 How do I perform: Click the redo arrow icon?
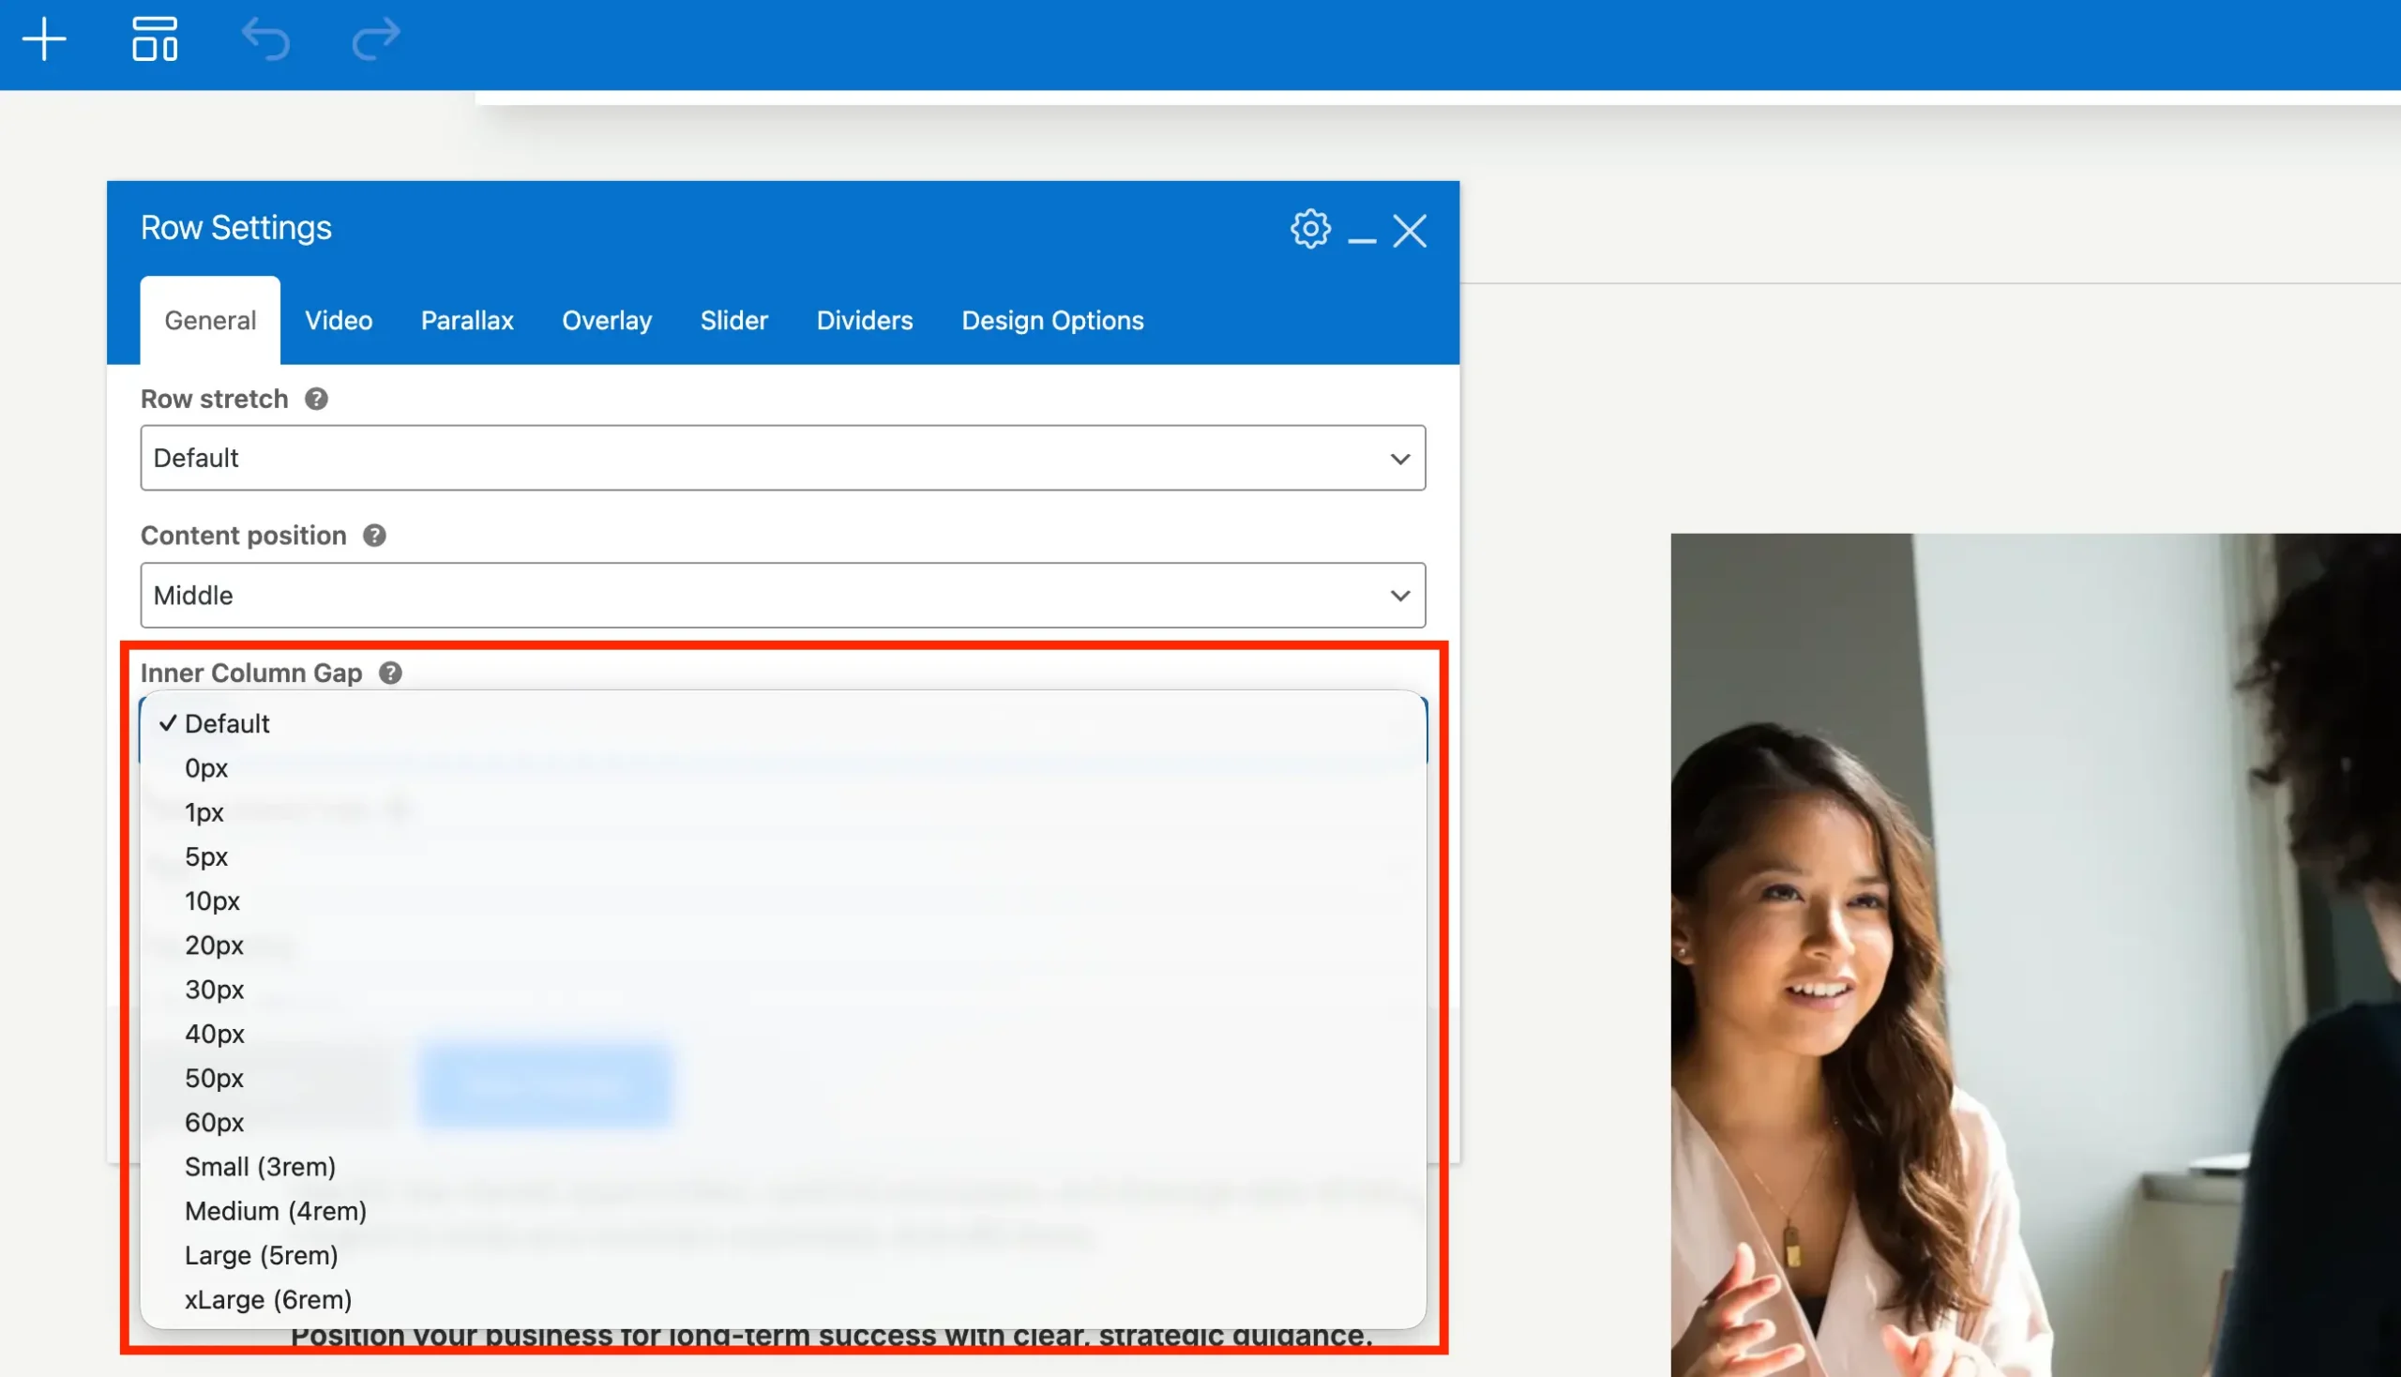(375, 39)
